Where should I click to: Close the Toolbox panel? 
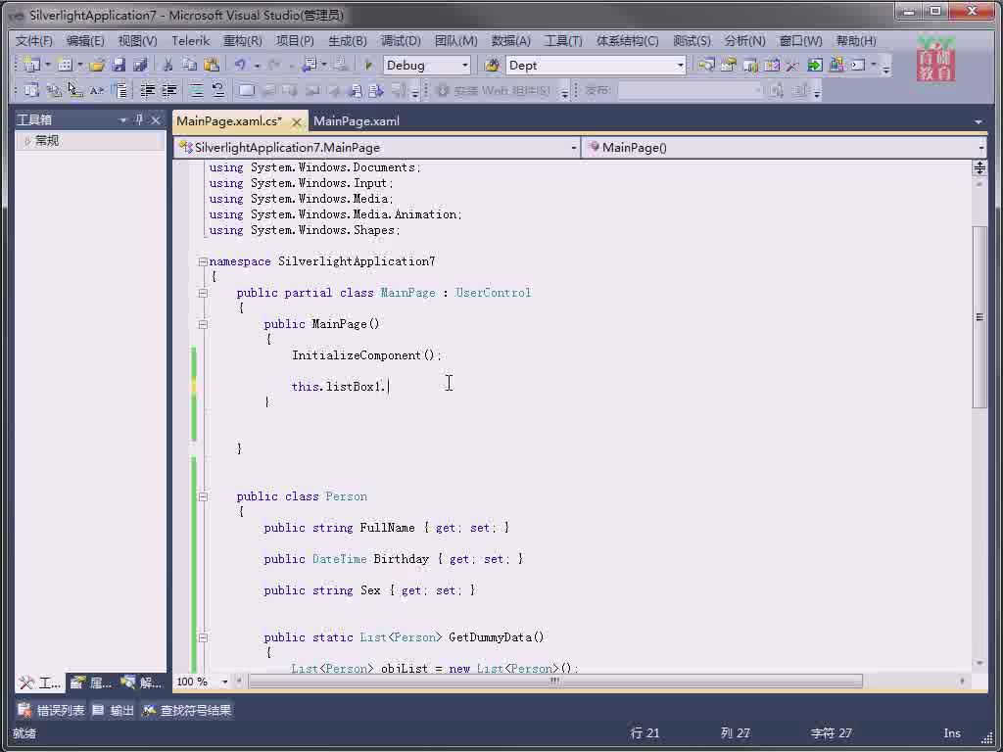tap(156, 119)
